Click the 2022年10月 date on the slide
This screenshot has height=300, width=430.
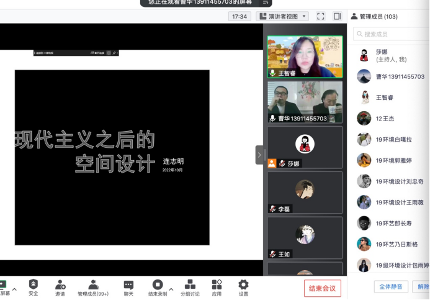point(172,170)
